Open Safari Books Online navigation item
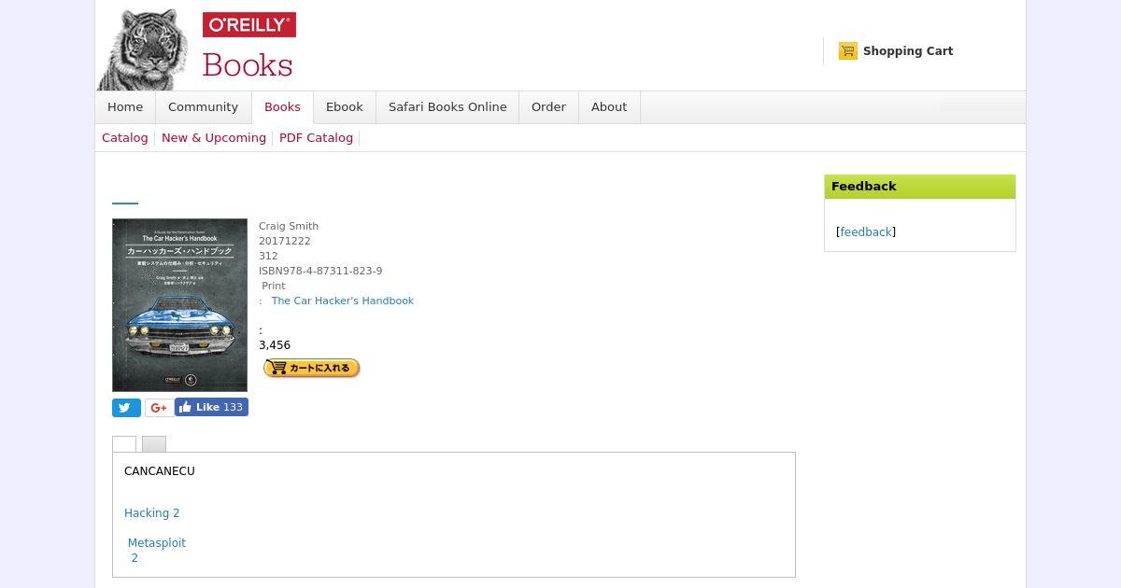The height and width of the screenshot is (588, 1121). (x=447, y=107)
